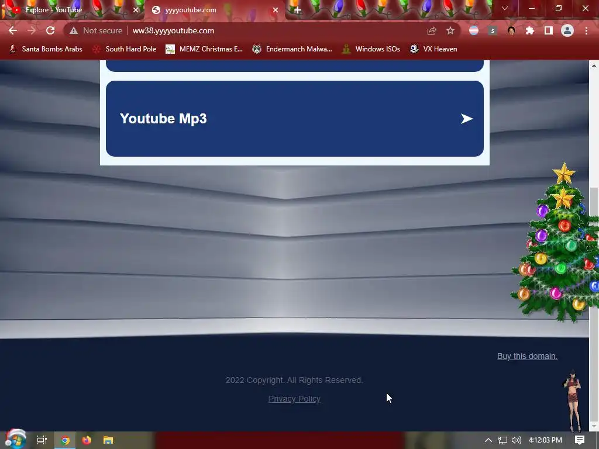The height and width of the screenshot is (449, 599).
Task: Open the Chrome three-dot menu
Action: [x=586, y=30]
